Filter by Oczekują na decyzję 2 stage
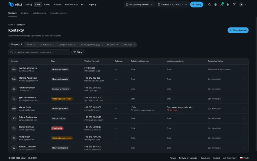The width and height of the screenshot is (257, 161). [91, 45]
